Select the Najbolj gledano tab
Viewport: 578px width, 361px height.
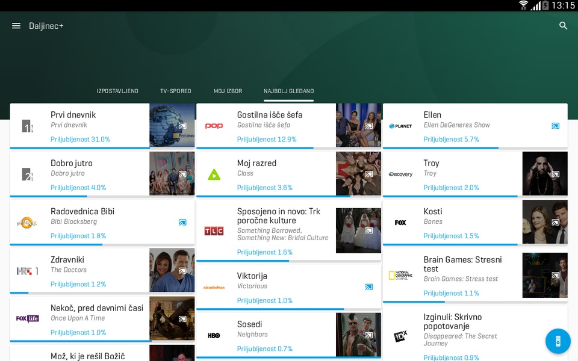[x=288, y=91]
